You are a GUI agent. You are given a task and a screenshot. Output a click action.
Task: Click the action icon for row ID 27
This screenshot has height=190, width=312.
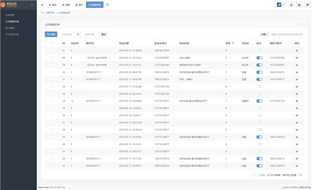297,152
